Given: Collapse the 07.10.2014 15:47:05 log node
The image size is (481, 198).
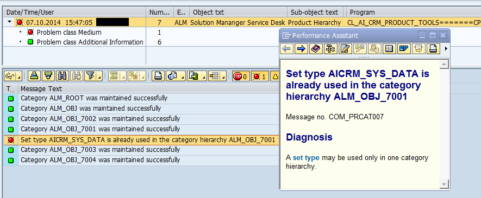Looking at the screenshot, I should (9, 22).
